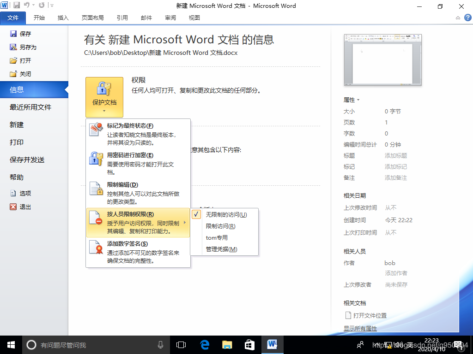473x354 pixels.
Task: Click the document preview thumbnail
Action: coord(382,60)
